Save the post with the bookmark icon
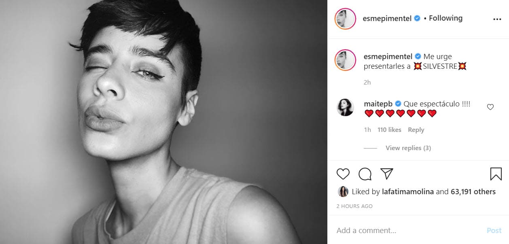This screenshot has width=509, height=244. (x=496, y=174)
